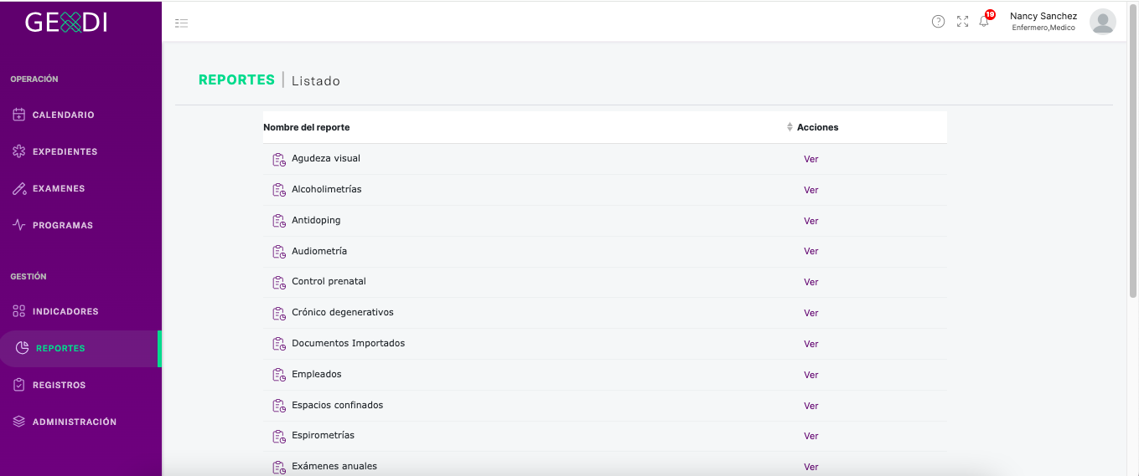This screenshot has width=1139, height=476.
Task: View the Audiometría report
Action: pyautogui.click(x=810, y=251)
